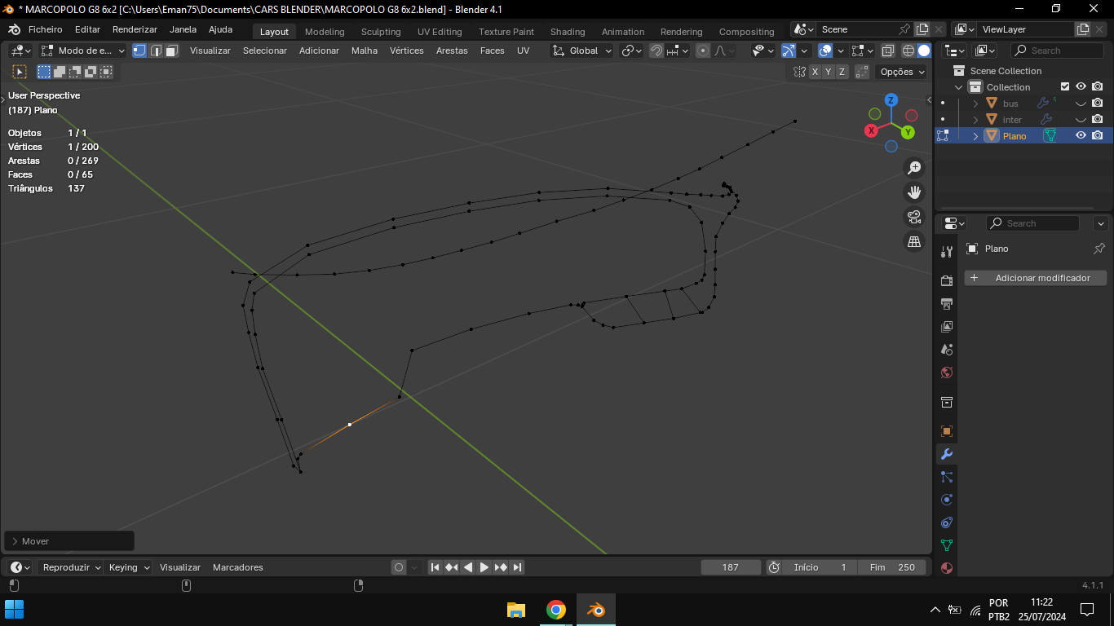Jump to the animation end frame
The image size is (1114, 626).
click(517, 567)
